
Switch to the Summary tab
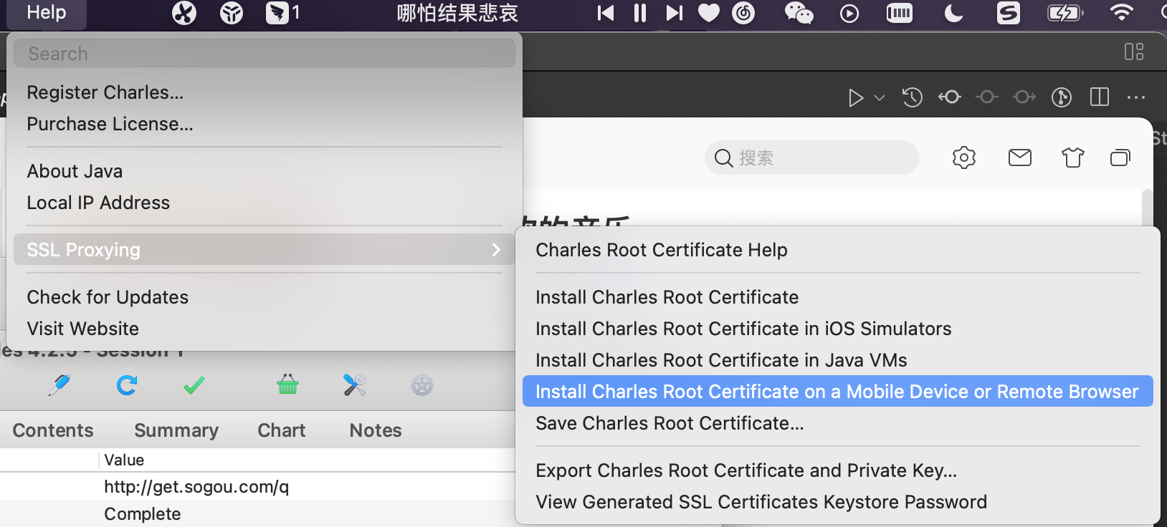click(176, 430)
